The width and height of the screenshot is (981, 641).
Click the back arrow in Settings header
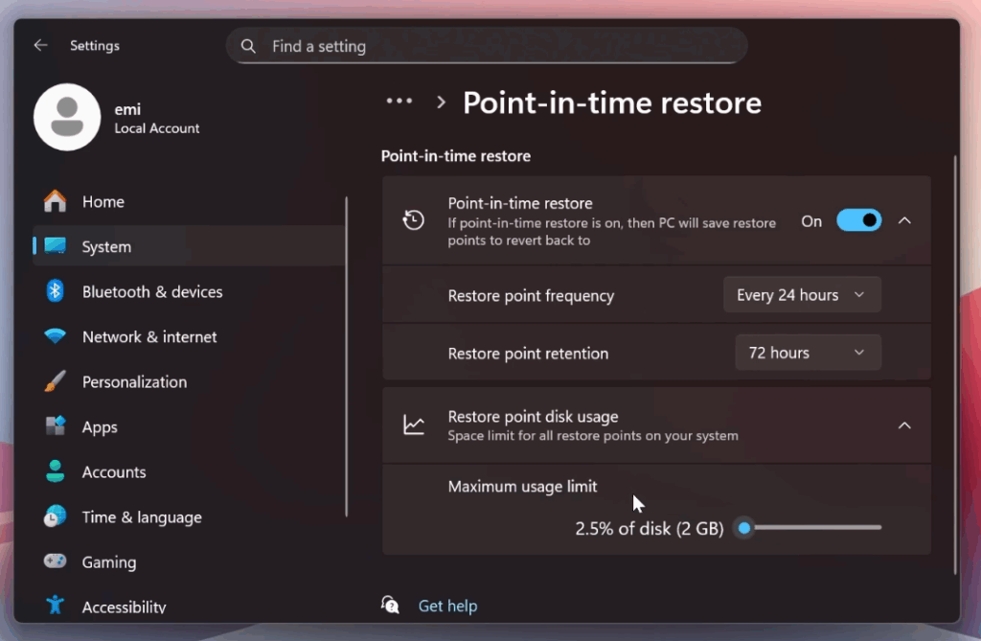(x=40, y=45)
